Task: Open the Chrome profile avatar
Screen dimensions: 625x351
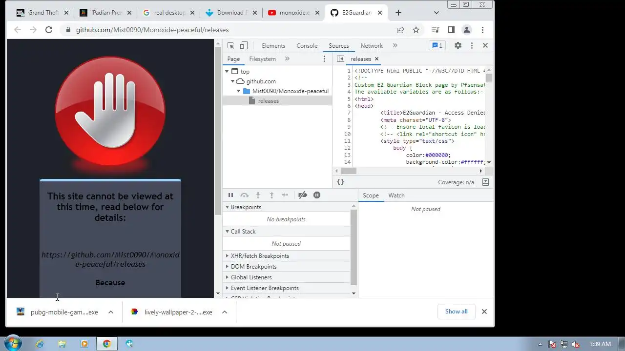Action: tap(467, 30)
